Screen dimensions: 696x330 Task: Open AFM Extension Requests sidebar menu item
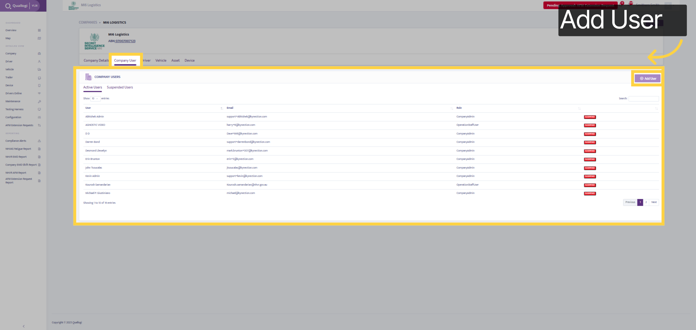(19, 125)
